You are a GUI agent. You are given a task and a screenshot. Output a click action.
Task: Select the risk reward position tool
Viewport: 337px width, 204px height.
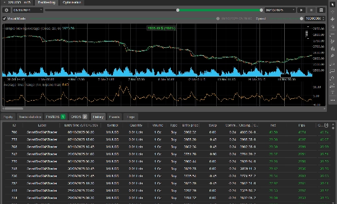pos(333,85)
